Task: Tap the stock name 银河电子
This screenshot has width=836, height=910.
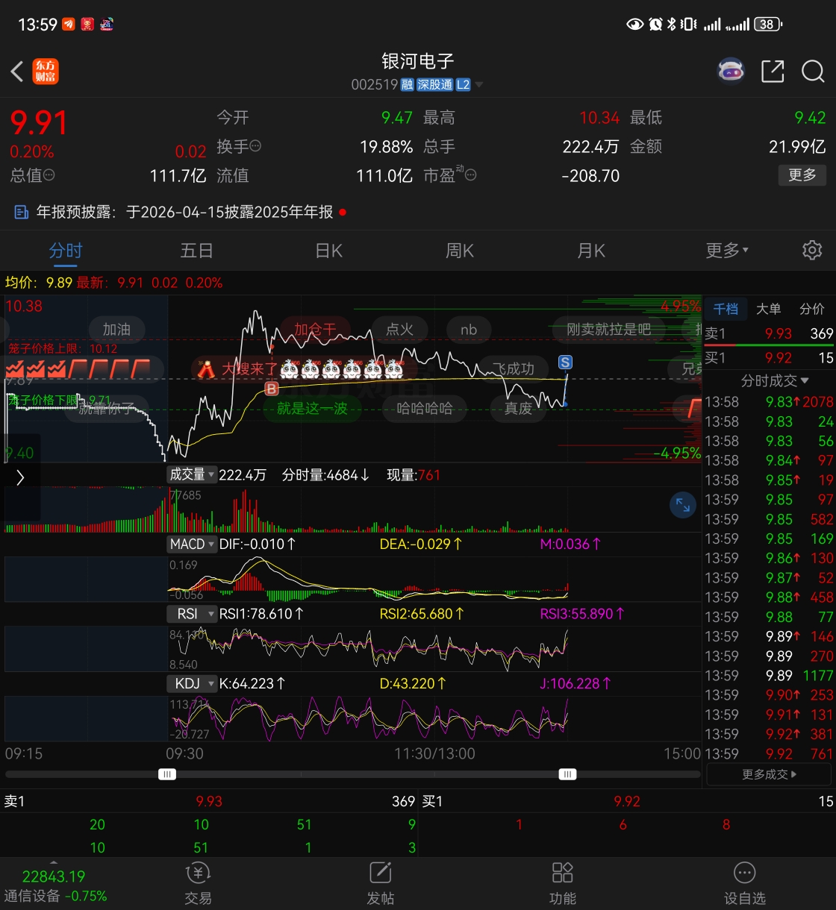Action: point(418,61)
